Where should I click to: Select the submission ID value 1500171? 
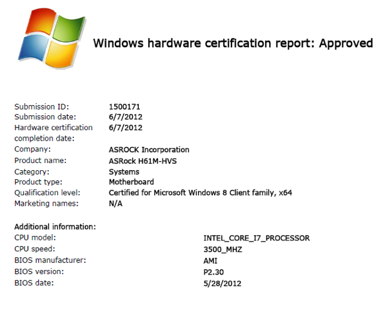pyautogui.click(x=124, y=107)
